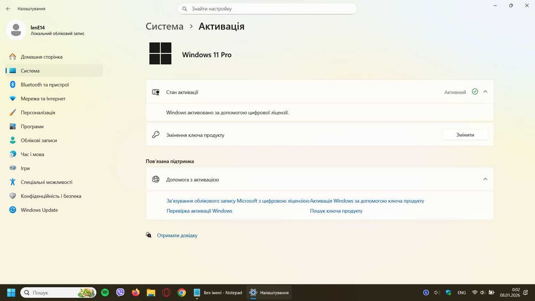Click the blue clock tray icon
535x301 pixels.
[426, 292]
